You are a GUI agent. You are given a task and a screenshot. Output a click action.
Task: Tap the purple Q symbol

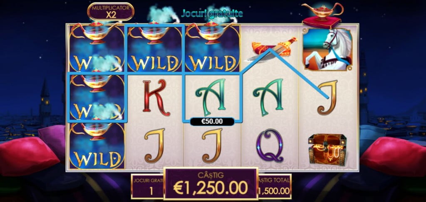(270, 145)
